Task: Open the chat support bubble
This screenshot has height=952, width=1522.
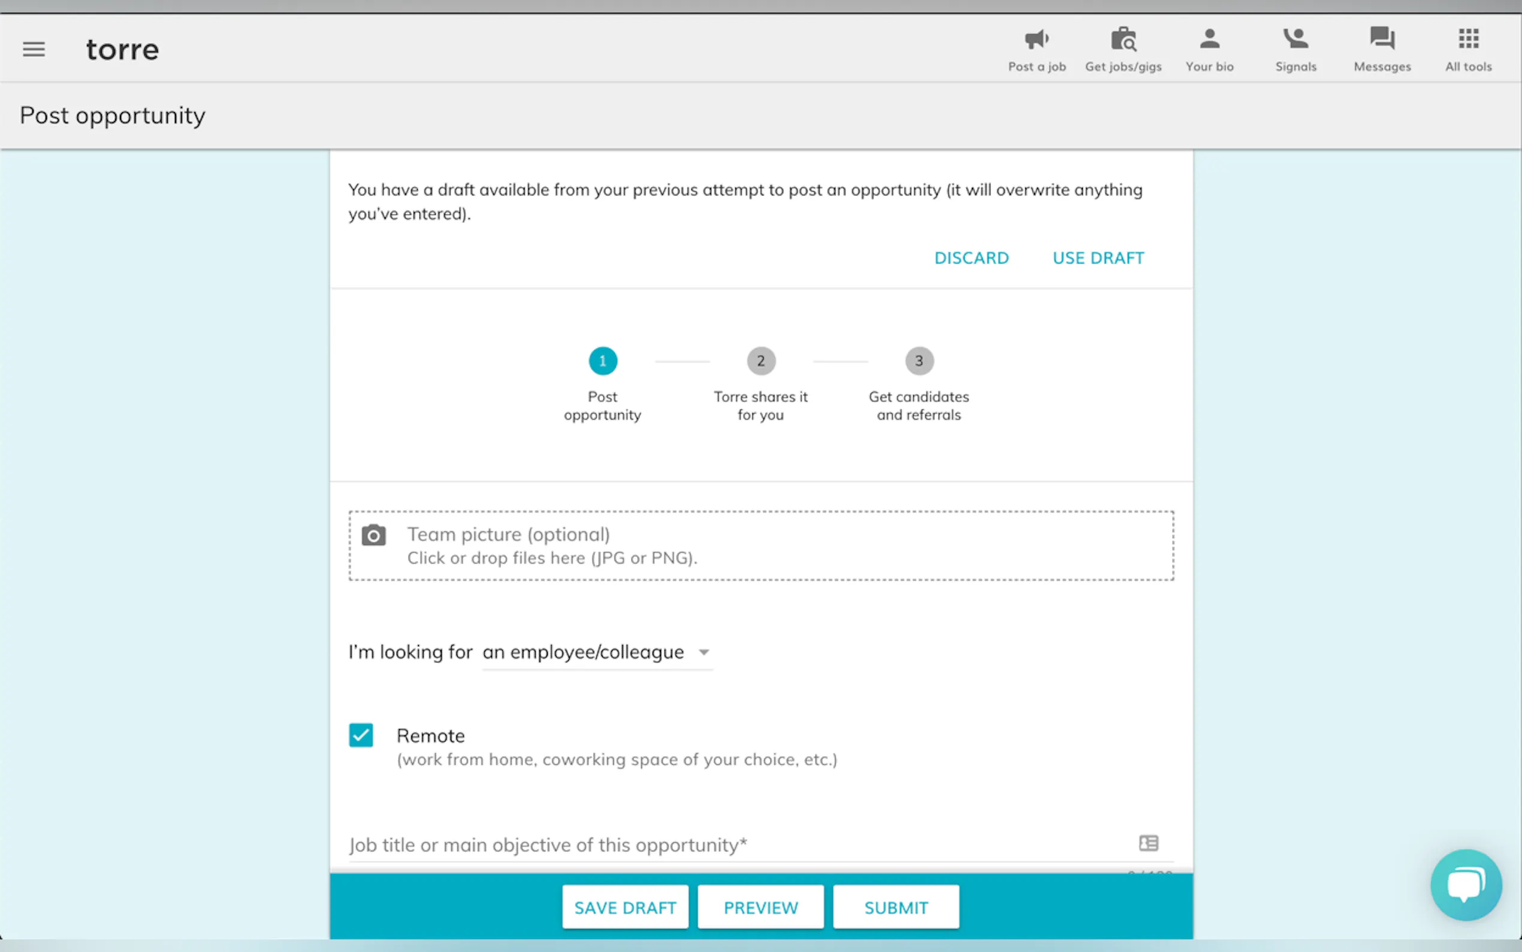Action: [1466, 885]
